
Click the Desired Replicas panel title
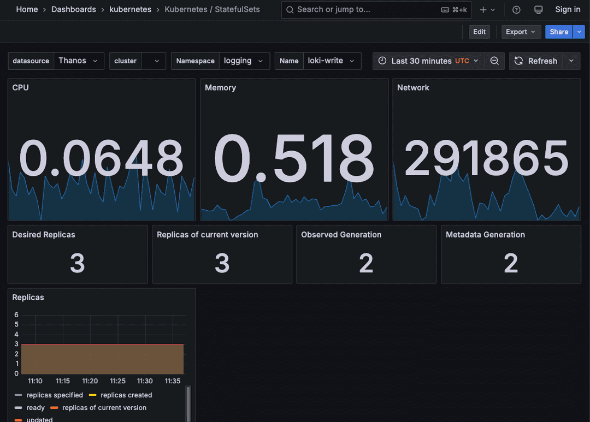point(44,235)
